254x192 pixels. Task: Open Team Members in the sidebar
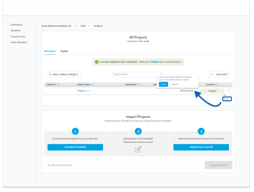tap(19, 43)
